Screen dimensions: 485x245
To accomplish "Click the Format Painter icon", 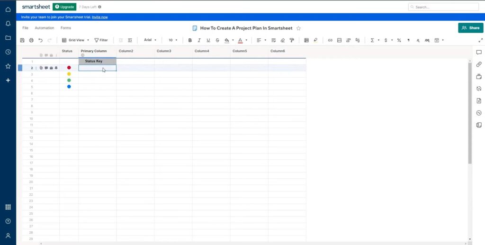I will pyautogui.click(x=292, y=40).
